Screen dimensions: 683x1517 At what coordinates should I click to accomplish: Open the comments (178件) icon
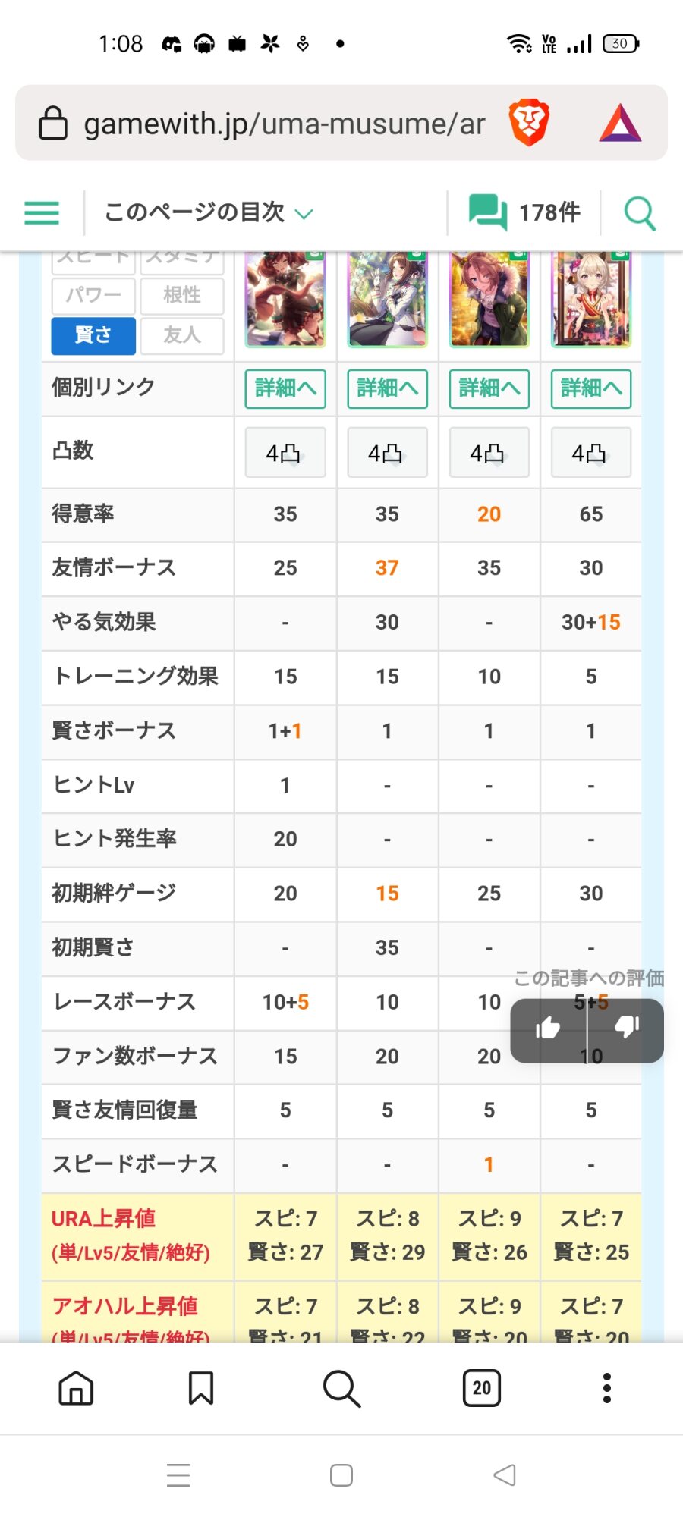(x=488, y=212)
